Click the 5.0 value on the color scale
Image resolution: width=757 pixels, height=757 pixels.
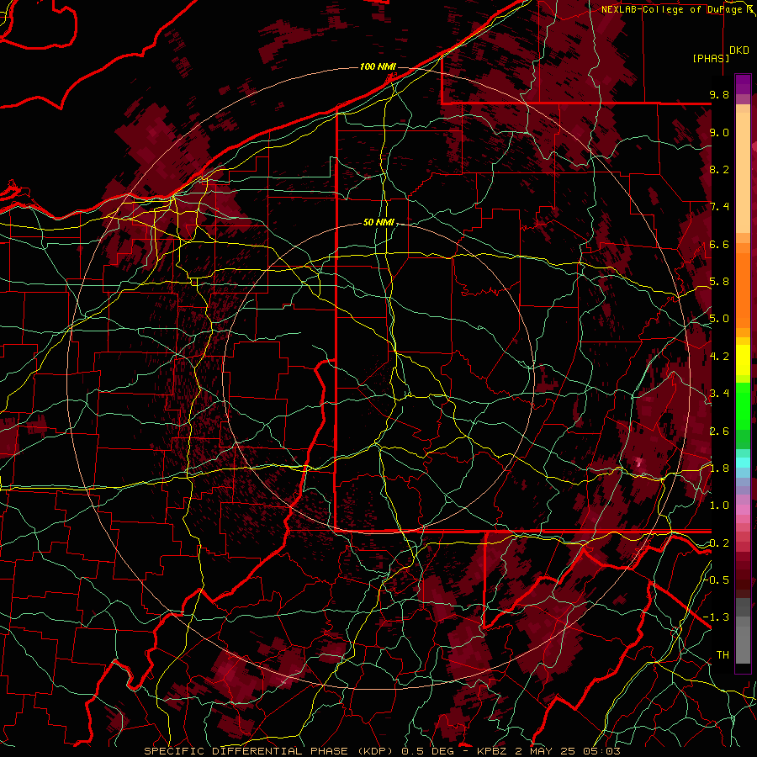(x=719, y=319)
